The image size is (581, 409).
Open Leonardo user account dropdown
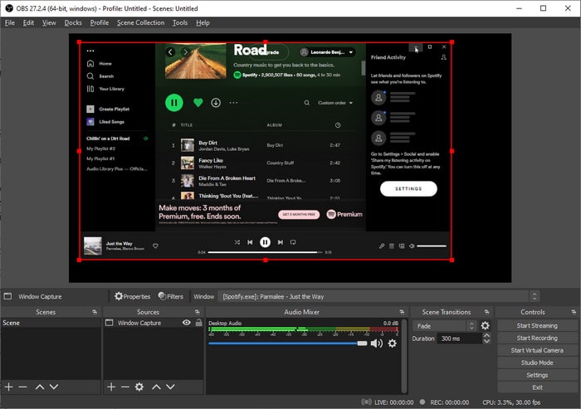point(327,52)
